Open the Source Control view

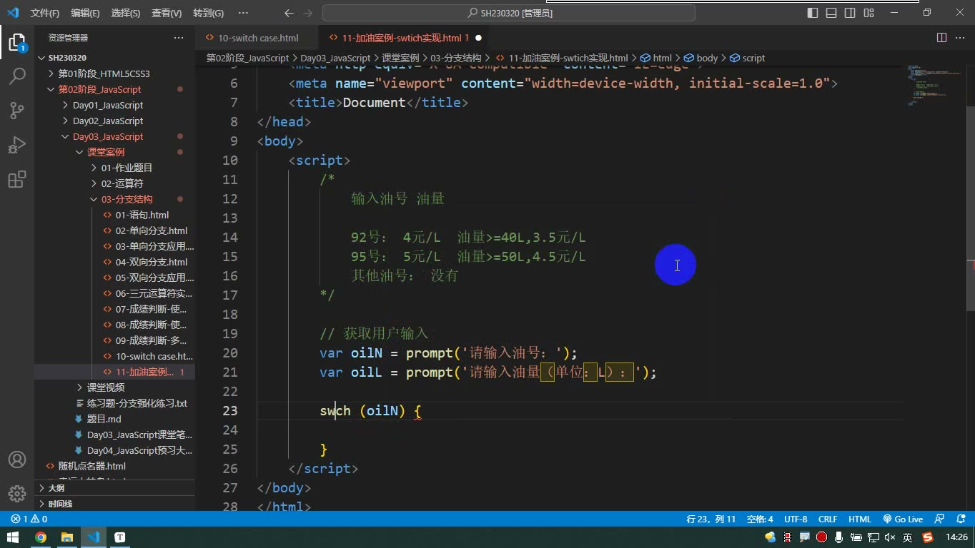[x=17, y=111]
